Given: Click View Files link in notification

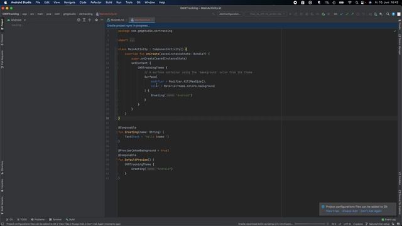Looking at the screenshot, I should coord(332,211).
